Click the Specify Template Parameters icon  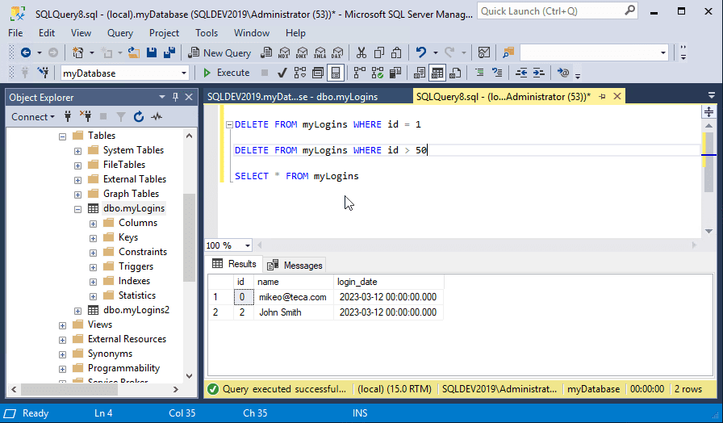tap(563, 73)
